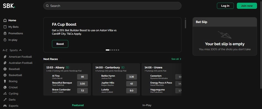This screenshot has width=262, height=109.
Task: Click the Australian Football ball icon
Action: (5, 63)
